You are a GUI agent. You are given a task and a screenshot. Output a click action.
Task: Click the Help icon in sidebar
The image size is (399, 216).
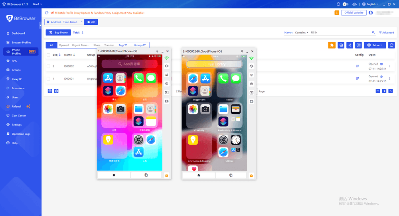(x=8, y=143)
